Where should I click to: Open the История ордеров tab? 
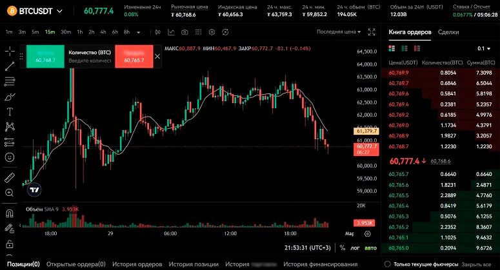pos(137,264)
